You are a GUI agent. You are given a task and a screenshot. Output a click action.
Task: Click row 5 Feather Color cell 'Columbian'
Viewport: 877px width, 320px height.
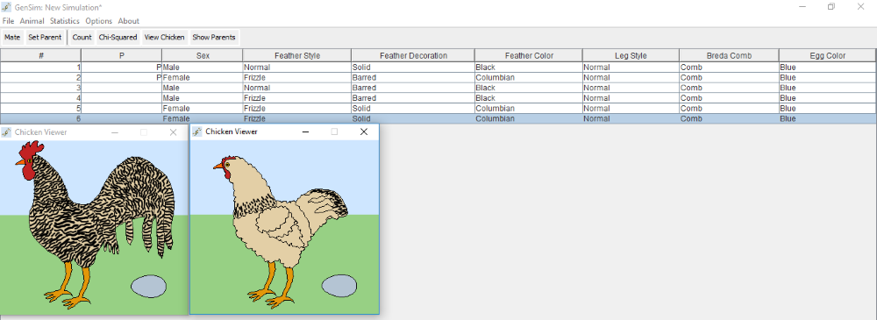529,108
